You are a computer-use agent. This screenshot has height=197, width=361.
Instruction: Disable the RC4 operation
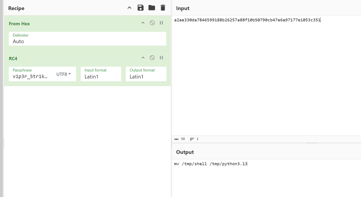point(152,58)
